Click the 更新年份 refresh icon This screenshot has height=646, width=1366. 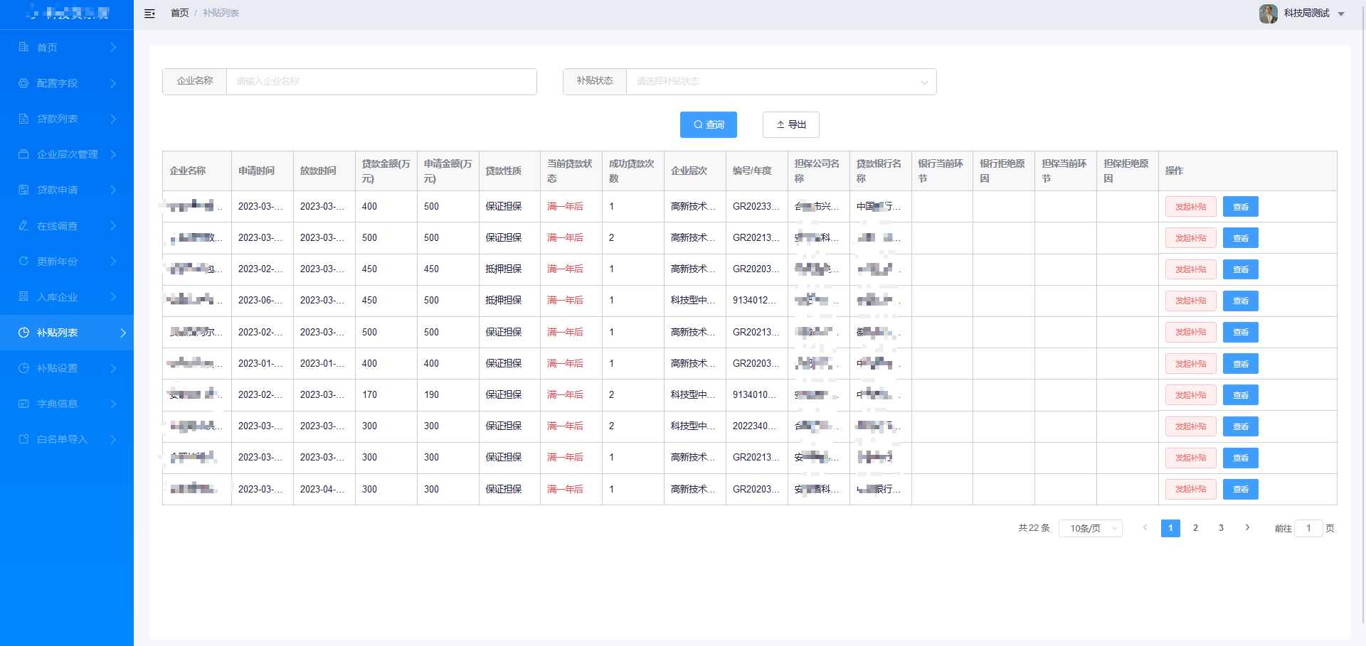pyautogui.click(x=23, y=262)
